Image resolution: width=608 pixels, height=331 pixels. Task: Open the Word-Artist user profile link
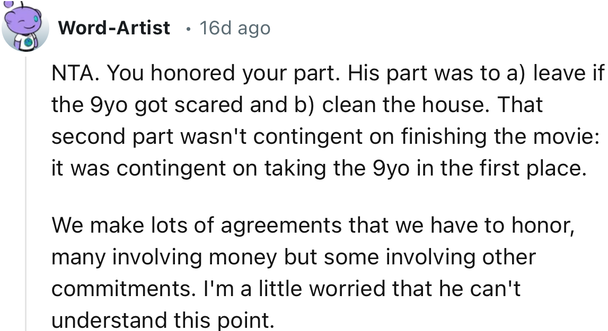pos(115,27)
